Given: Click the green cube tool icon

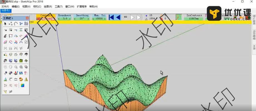Looking at the screenshot, I should [21, 61].
